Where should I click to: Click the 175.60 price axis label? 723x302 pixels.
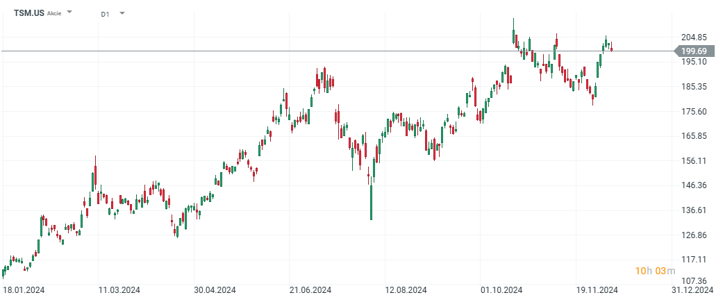694,111
